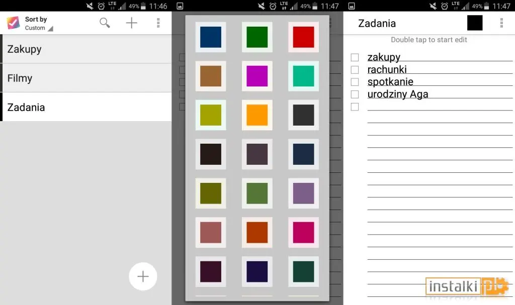Tap the app logo checkmark icon
Image resolution: width=515 pixels, height=305 pixels.
(x=13, y=23)
